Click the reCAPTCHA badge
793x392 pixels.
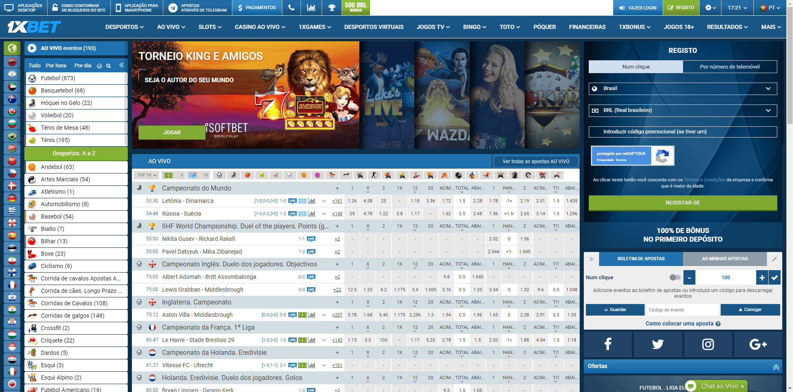[x=633, y=156]
